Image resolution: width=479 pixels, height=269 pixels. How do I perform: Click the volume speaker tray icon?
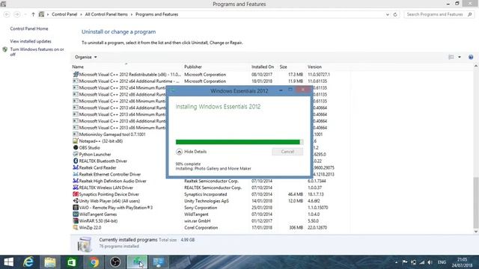pos(430,262)
